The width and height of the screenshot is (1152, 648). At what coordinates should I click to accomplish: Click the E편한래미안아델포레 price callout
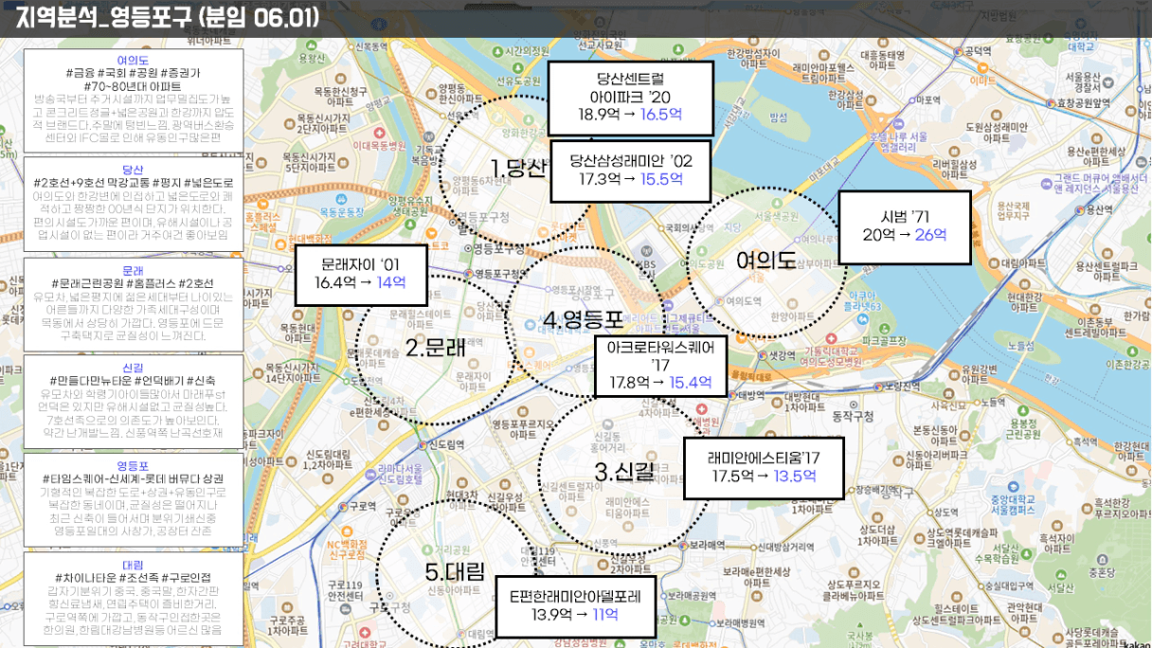click(x=575, y=606)
